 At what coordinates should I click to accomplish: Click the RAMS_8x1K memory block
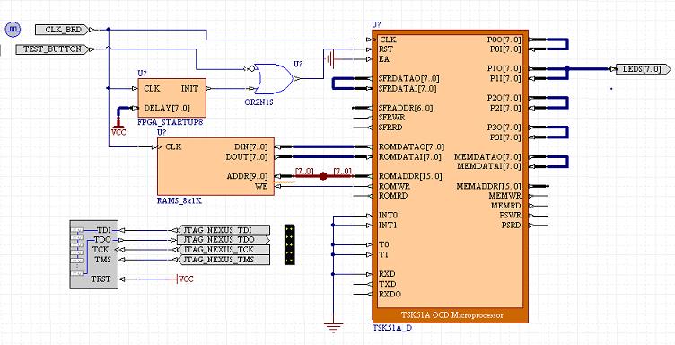click(x=215, y=167)
